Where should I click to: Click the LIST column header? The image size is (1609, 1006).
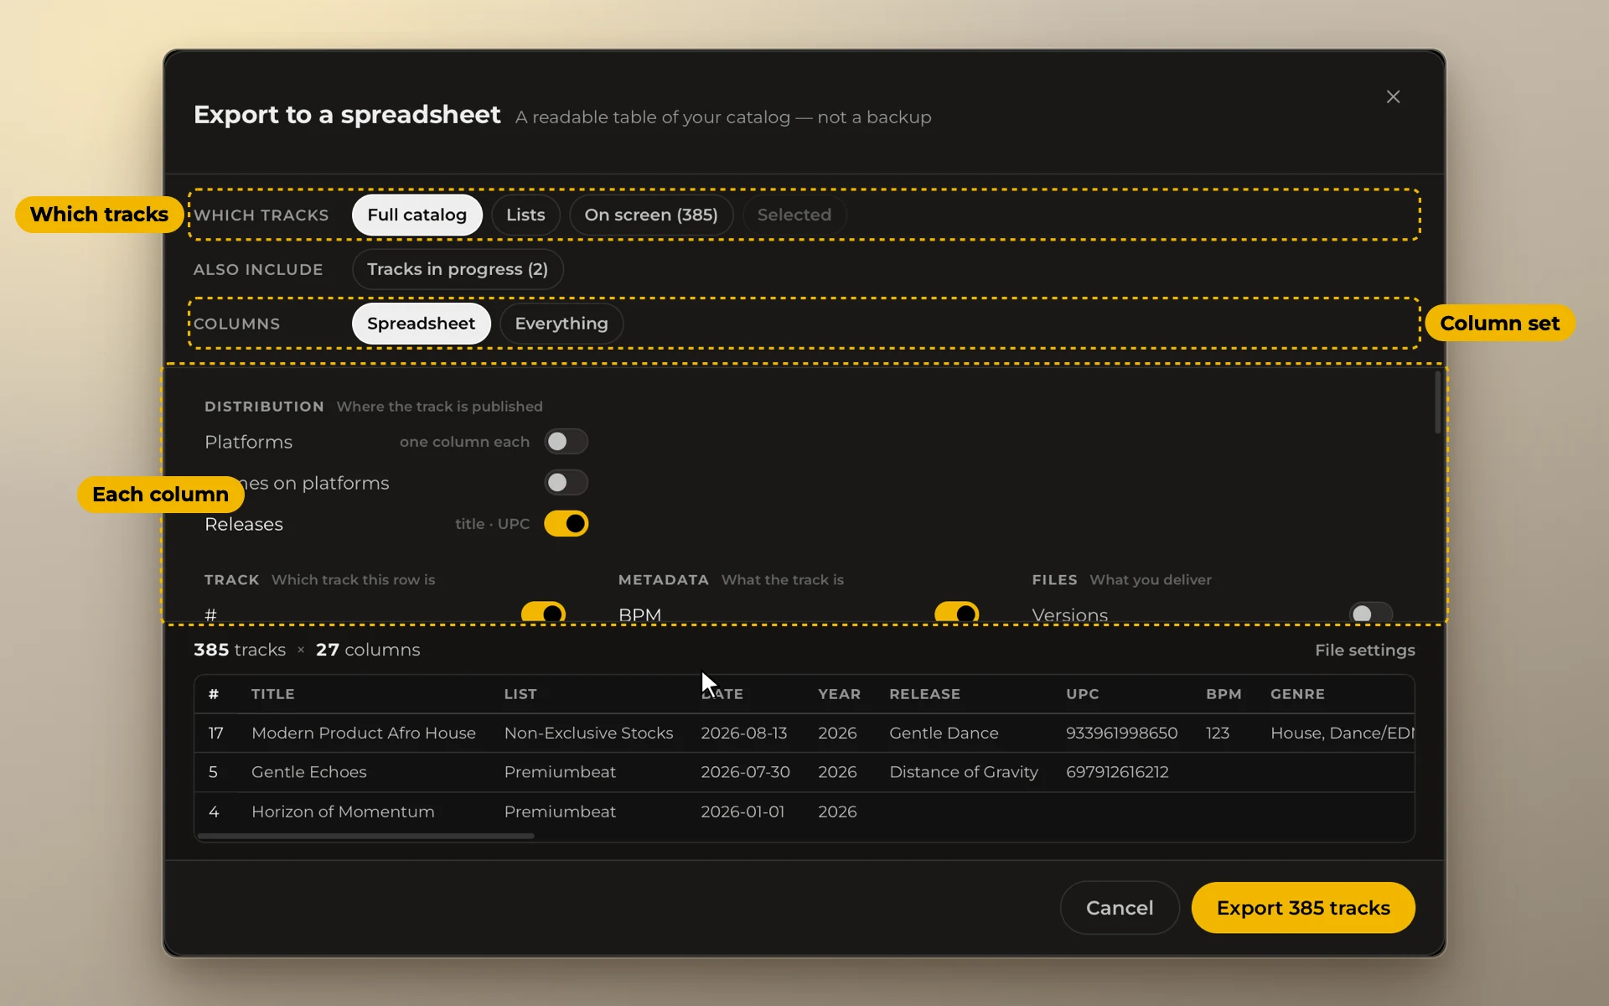click(520, 694)
